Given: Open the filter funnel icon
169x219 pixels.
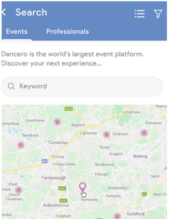Looking at the screenshot, I should [x=158, y=14].
